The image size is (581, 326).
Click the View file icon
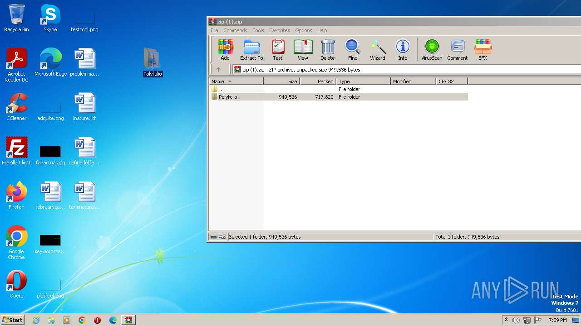303,49
